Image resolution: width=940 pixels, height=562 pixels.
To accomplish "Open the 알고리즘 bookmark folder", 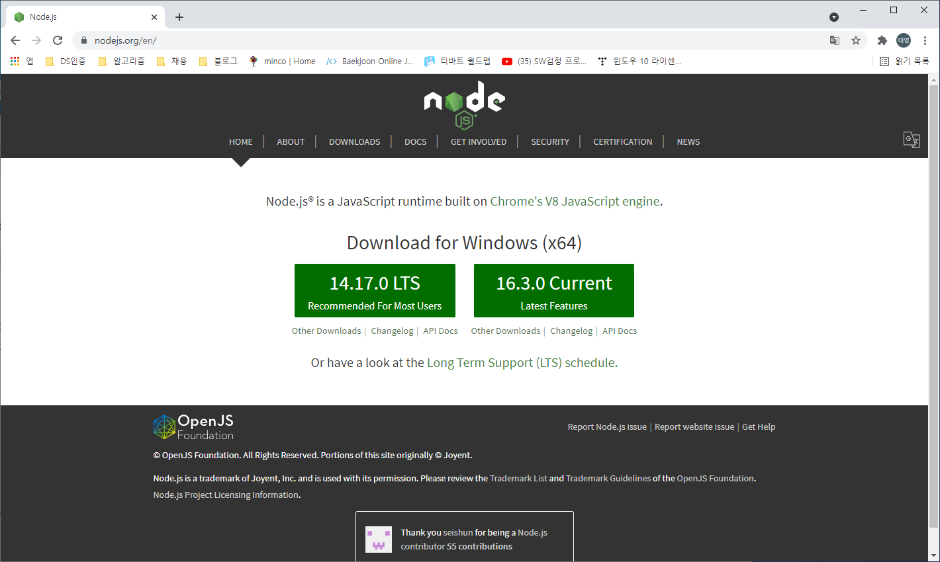I will [121, 61].
